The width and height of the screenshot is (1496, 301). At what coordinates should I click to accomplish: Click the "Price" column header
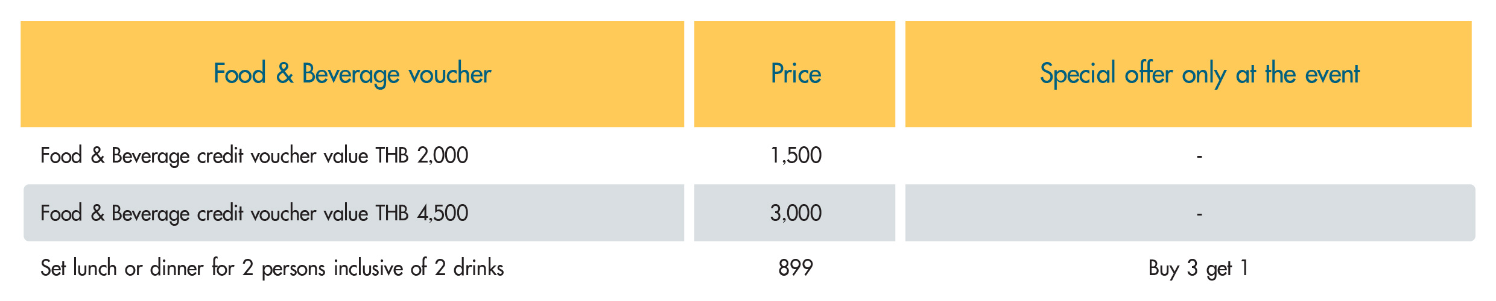click(796, 74)
